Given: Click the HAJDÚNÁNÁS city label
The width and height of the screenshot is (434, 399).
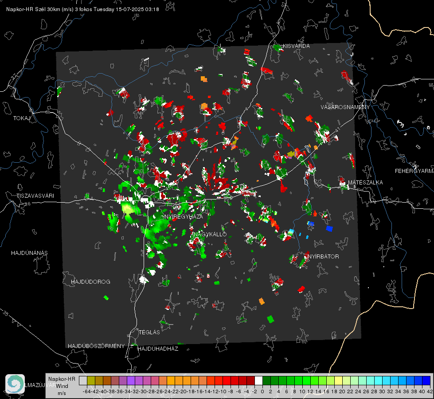Looking at the screenshot, I should [x=29, y=253].
